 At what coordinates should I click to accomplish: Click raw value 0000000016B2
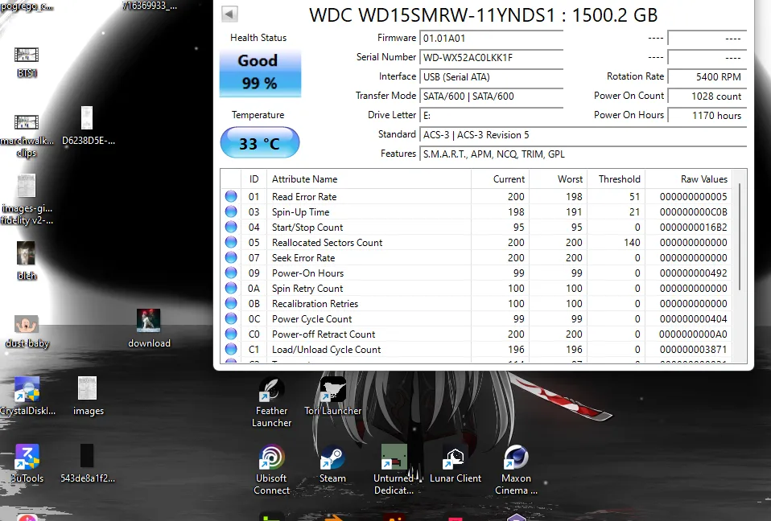point(693,228)
